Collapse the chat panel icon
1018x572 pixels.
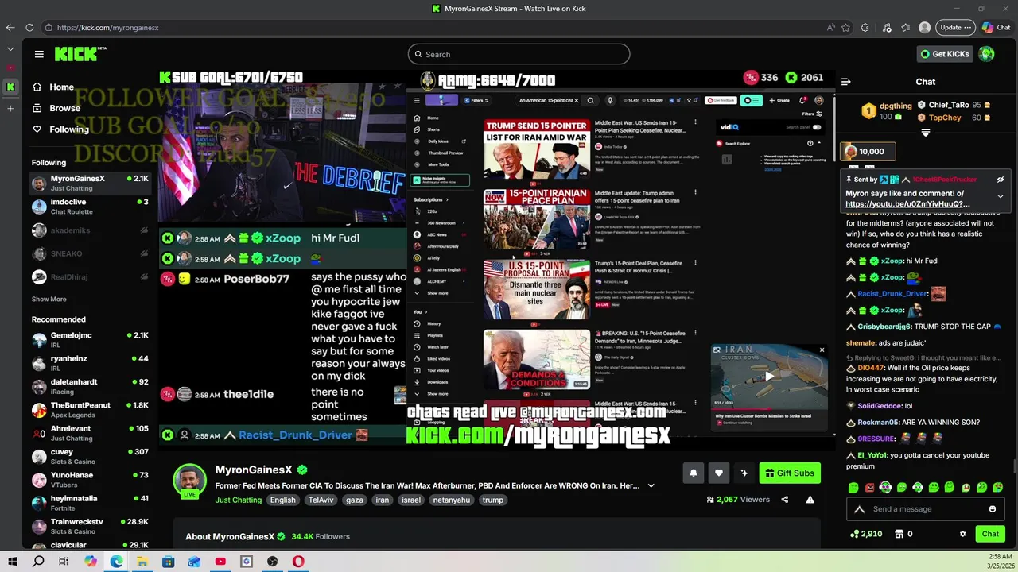845,82
